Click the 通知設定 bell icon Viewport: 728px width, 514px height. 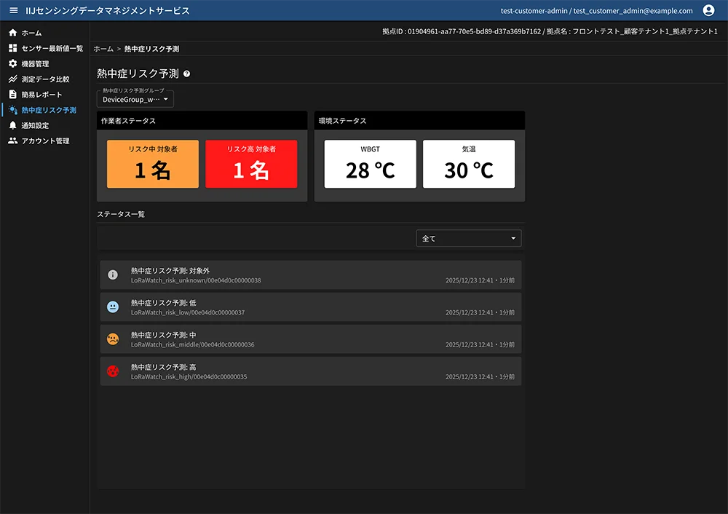coord(12,126)
